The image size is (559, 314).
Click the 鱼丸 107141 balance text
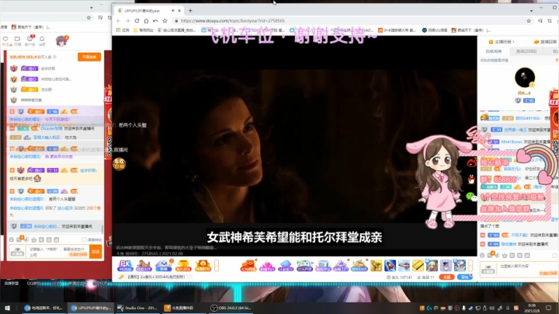pyautogui.click(x=400, y=277)
